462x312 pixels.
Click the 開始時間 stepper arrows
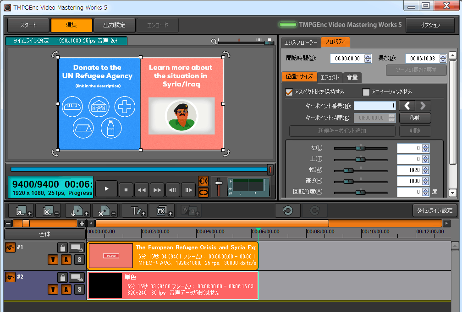(368, 59)
